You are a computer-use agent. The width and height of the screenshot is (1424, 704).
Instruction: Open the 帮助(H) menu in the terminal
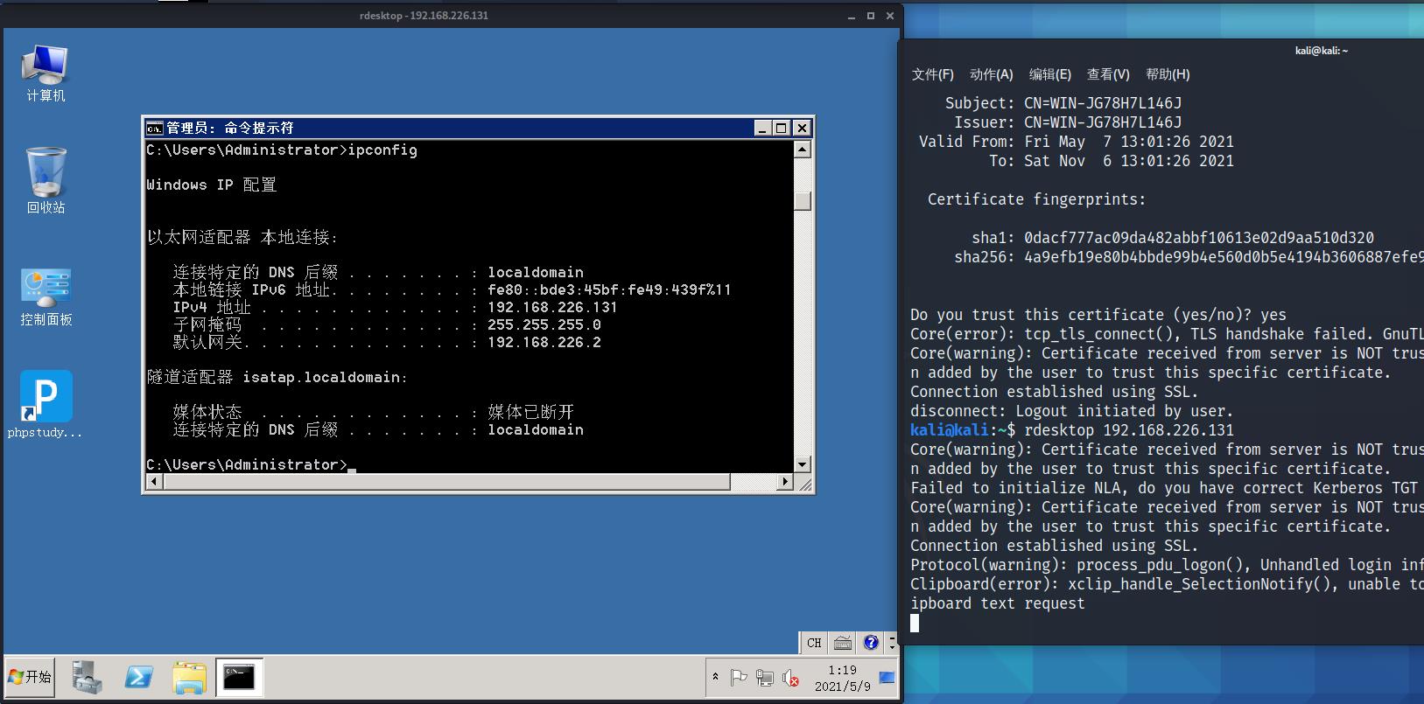click(x=1168, y=74)
